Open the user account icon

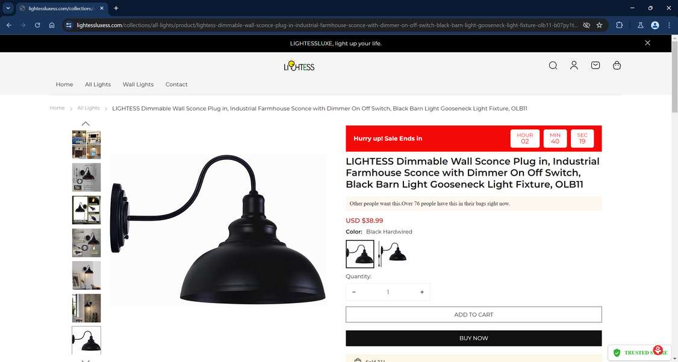[x=574, y=66]
